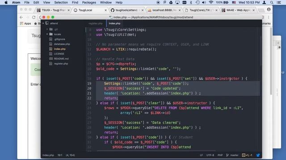
Task: Click the browser back arrow
Action: point(21,17)
